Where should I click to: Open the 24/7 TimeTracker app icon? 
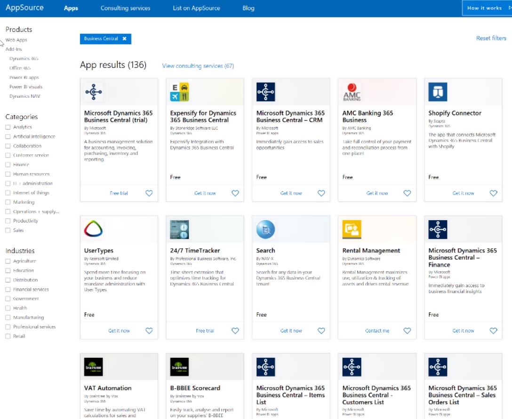[180, 229]
